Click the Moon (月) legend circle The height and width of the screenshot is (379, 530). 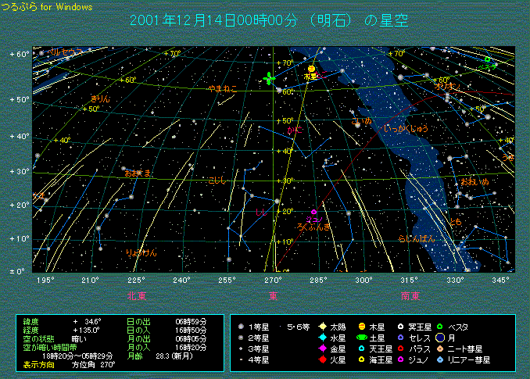pyautogui.click(x=441, y=337)
